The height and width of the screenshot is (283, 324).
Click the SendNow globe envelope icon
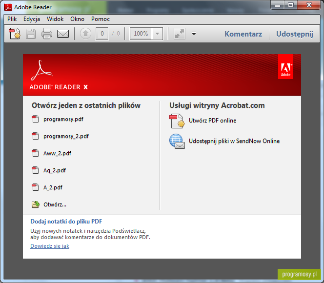[x=177, y=141]
